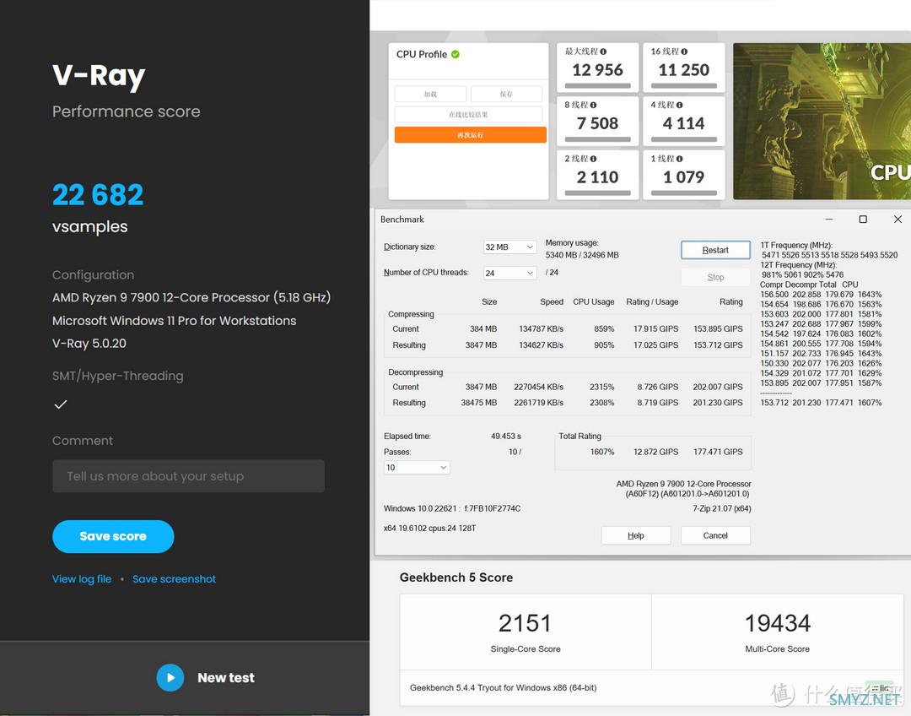Click the Geekbench Multi-Core Score 19434
This screenshot has height=716, width=911.
(x=778, y=623)
